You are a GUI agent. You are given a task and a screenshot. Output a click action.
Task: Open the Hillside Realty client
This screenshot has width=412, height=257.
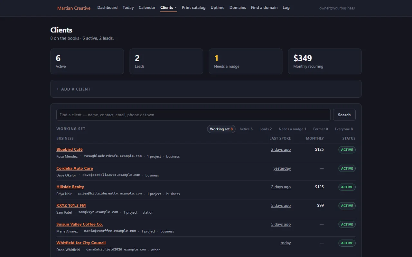click(70, 187)
